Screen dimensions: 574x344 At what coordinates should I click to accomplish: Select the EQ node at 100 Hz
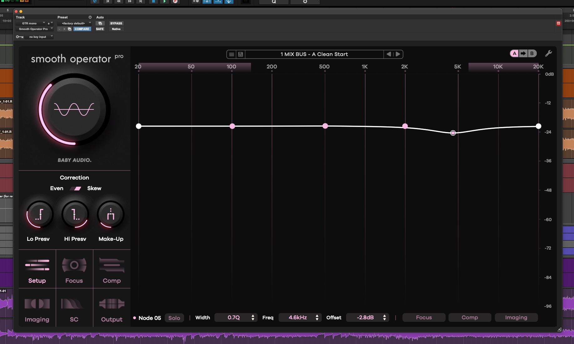(232, 126)
